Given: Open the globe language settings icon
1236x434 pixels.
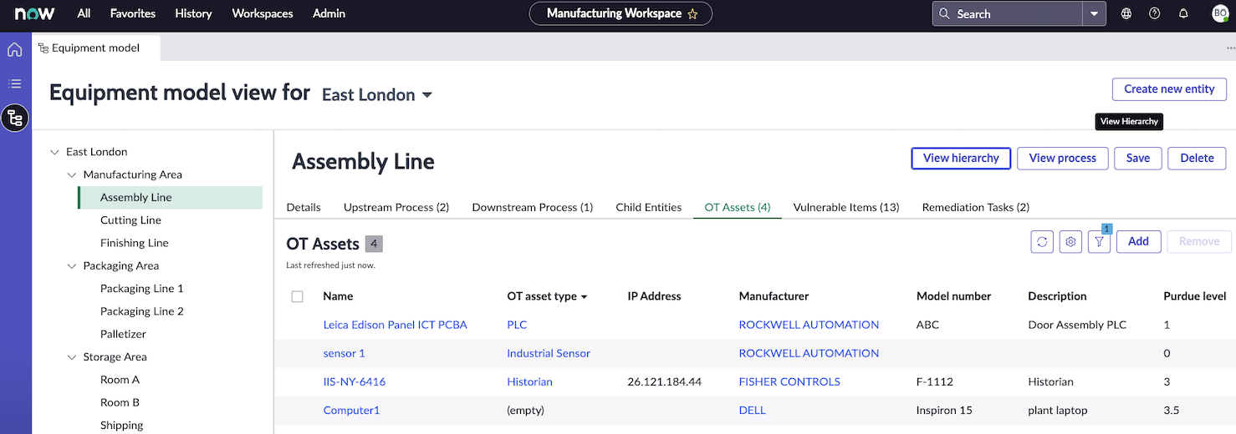Looking at the screenshot, I should point(1126,13).
